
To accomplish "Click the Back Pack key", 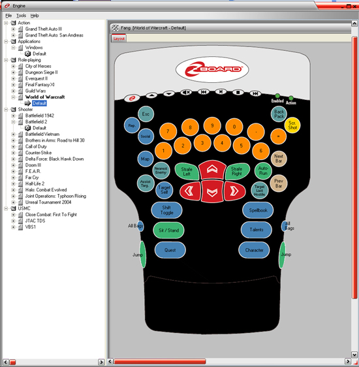I will pyautogui.click(x=279, y=114).
